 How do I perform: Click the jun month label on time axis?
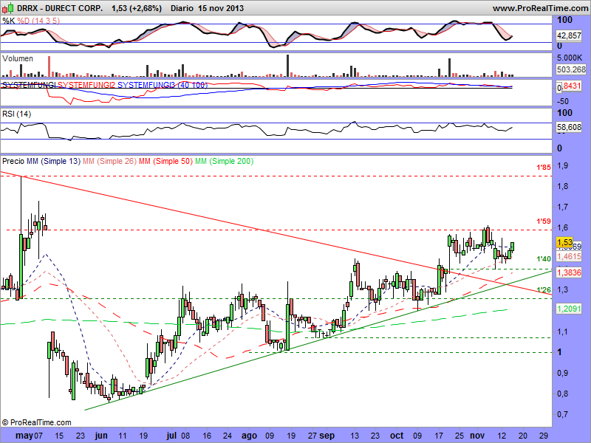[101, 436]
